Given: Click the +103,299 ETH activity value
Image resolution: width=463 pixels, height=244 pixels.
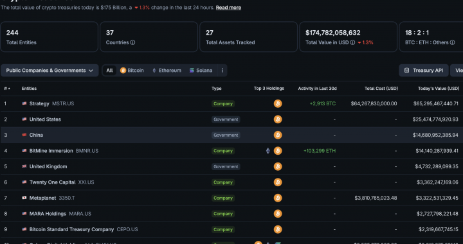Looking at the screenshot, I should coord(320,151).
